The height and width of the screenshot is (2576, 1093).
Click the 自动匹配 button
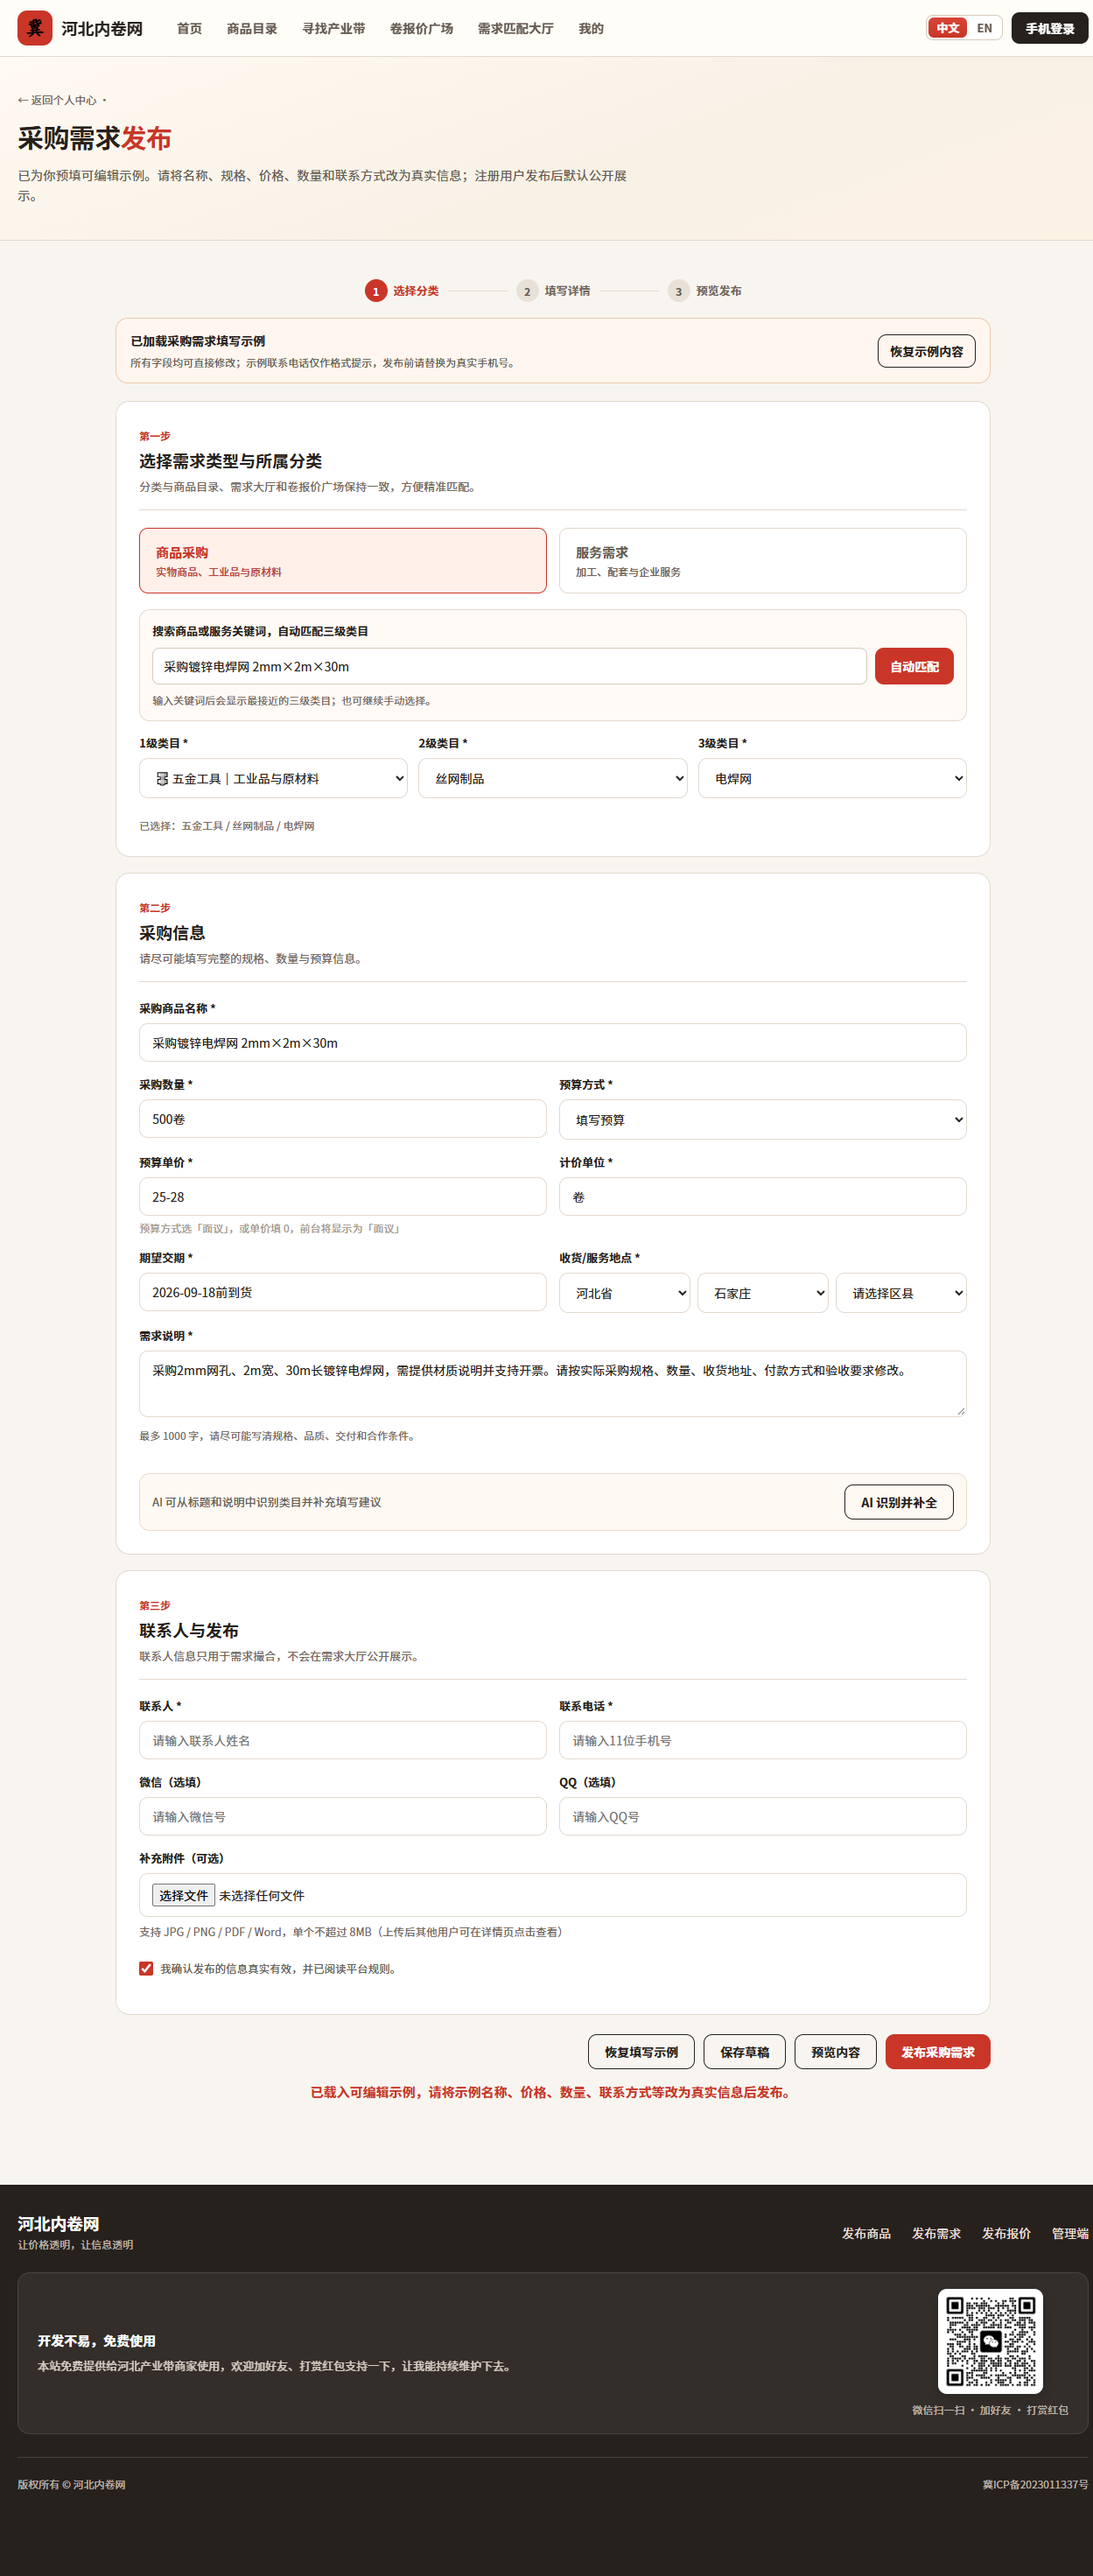click(x=914, y=666)
